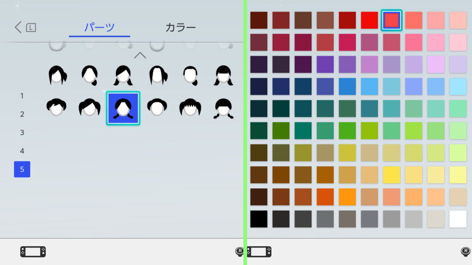
Task: Click the Switch console icon under the palette
Action: point(259,252)
